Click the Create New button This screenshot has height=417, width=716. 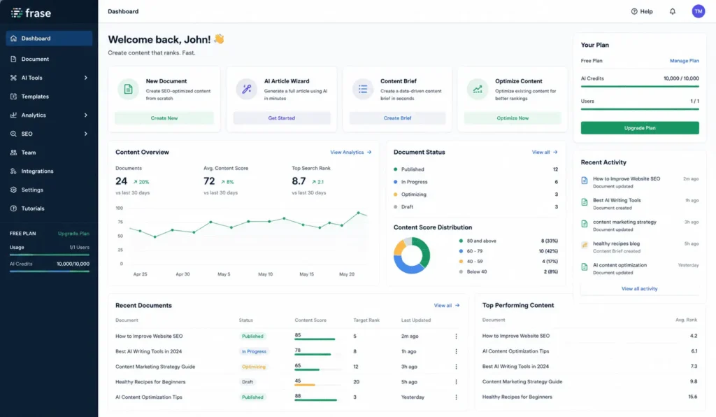pos(164,118)
